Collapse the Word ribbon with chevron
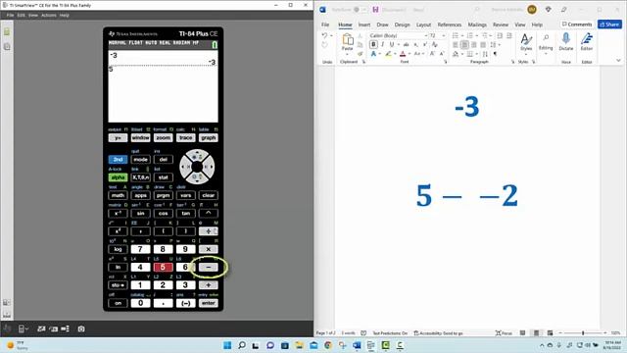627x353 pixels. pos(618,61)
